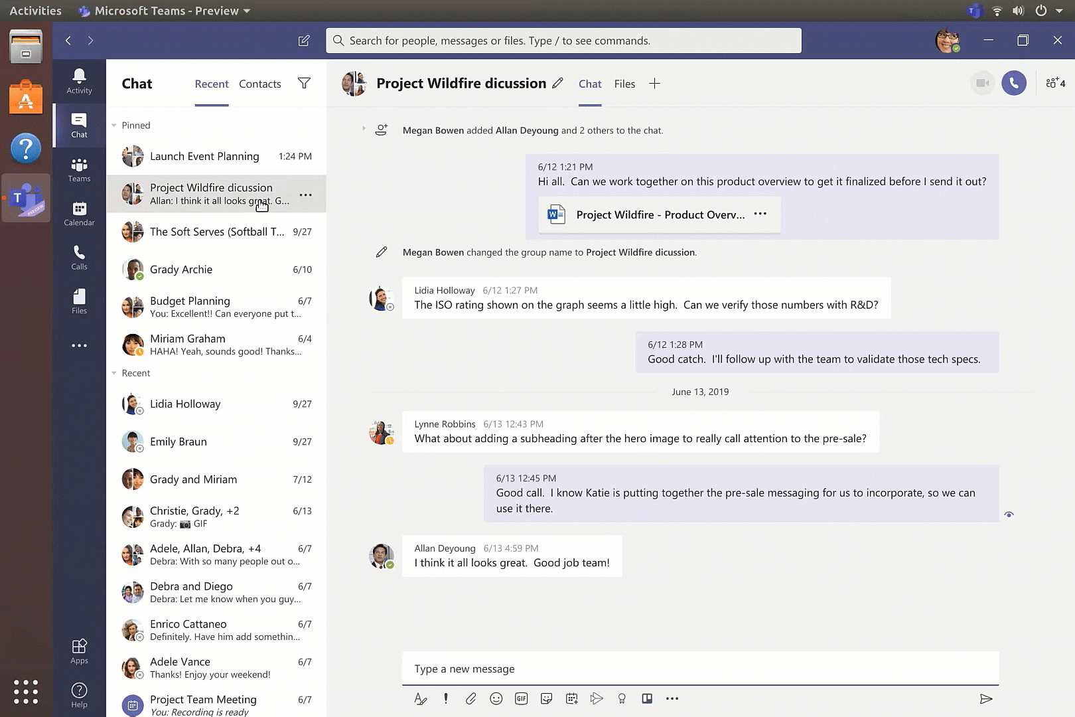Send praise to a teammate
This screenshot has height=717, width=1075.
click(x=622, y=698)
